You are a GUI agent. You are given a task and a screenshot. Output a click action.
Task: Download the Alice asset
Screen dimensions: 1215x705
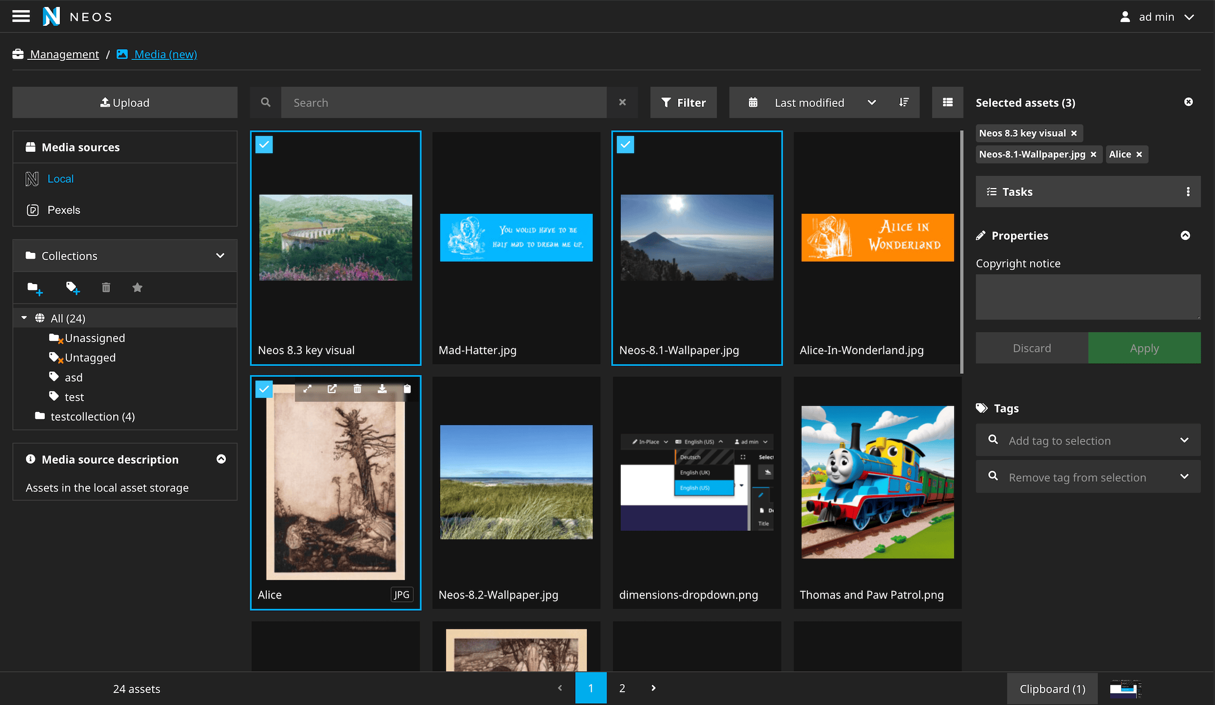(x=382, y=389)
